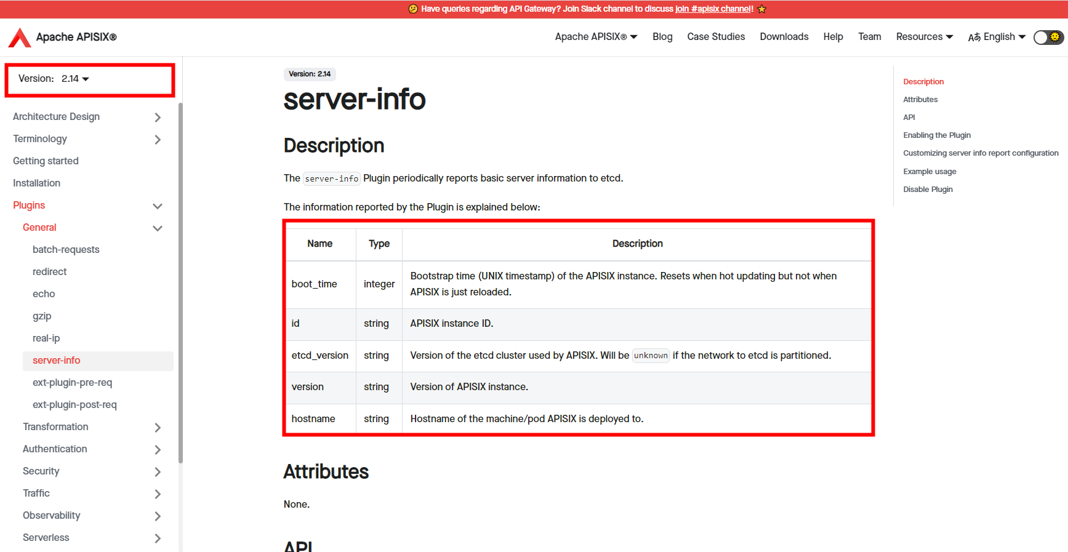Jump to Attributes in table of contents
The width and height of the screenshot is (1068, 552).
[920, 99]
